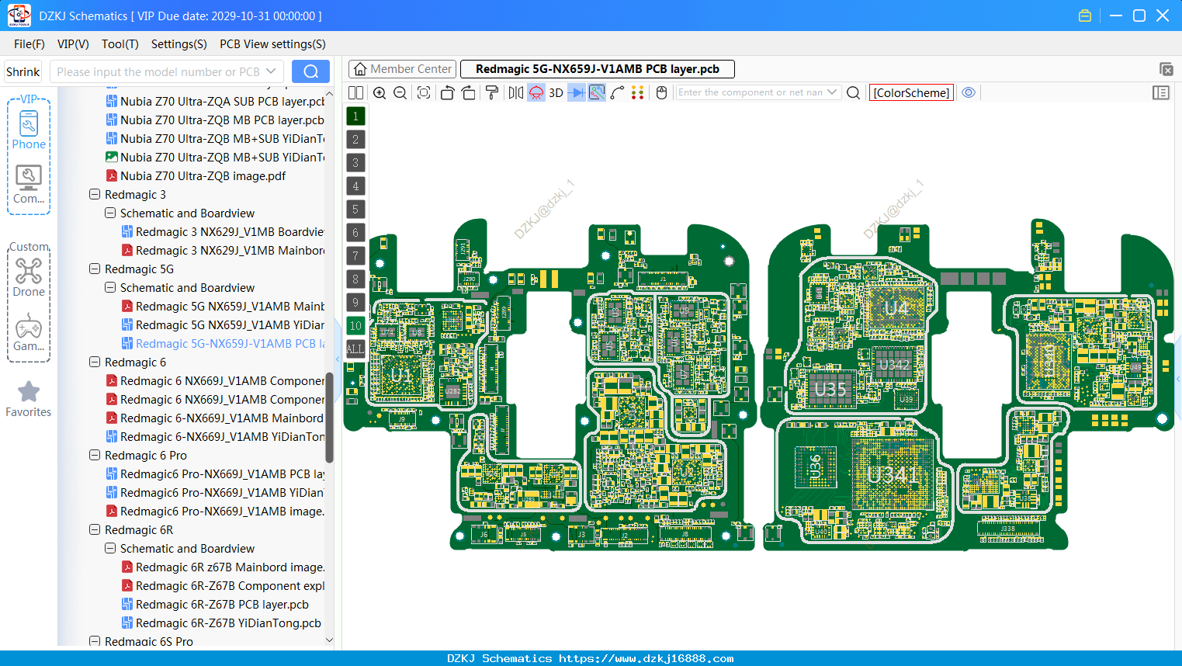Open the colored dots grid tool
The image size is (1182, 666).
[638, 92]
